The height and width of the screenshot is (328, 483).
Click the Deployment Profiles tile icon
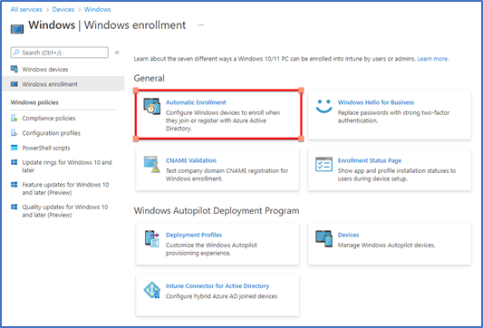point(152,238)
